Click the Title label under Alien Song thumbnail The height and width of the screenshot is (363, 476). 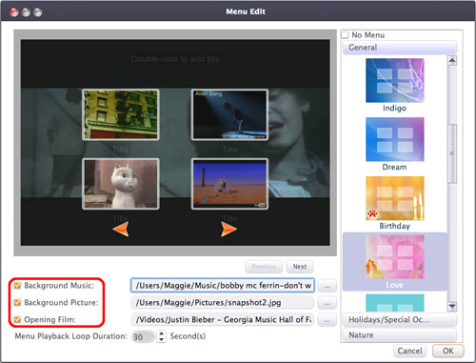pyautogui.click(x=229, y=150)
